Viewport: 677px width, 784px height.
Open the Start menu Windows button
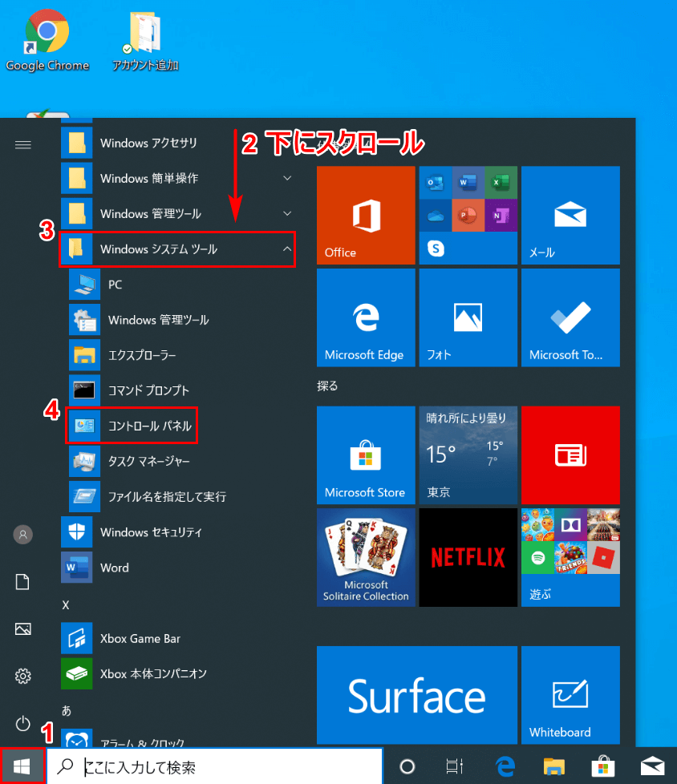22,766
